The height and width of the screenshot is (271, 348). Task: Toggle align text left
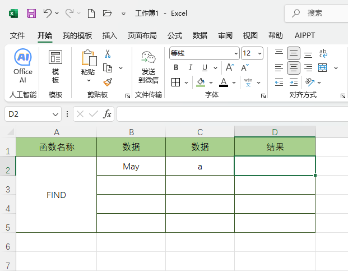279,68
